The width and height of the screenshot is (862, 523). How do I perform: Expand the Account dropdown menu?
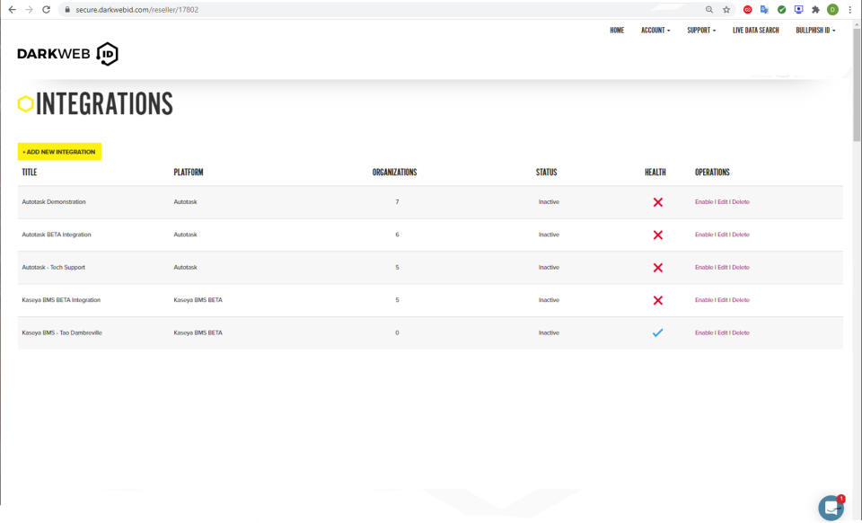click(x=655, y=31)
